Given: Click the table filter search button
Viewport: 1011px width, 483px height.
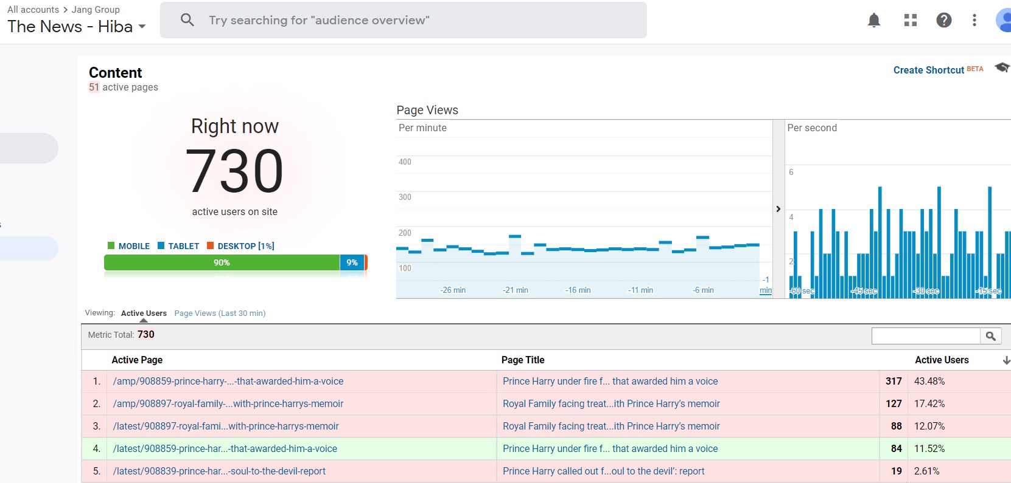Looking at the screenshot, I should tap(990, 336).
